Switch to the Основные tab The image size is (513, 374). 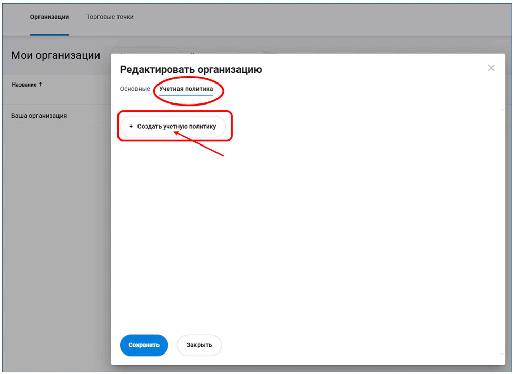point(135,89)
